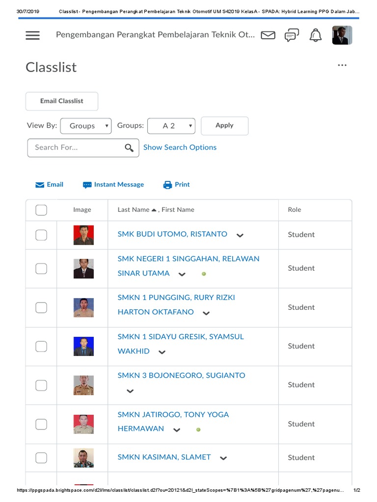
Task: Tick checkbox for SMKN KASIMAN, SLAMET
Action: [41, 458]
